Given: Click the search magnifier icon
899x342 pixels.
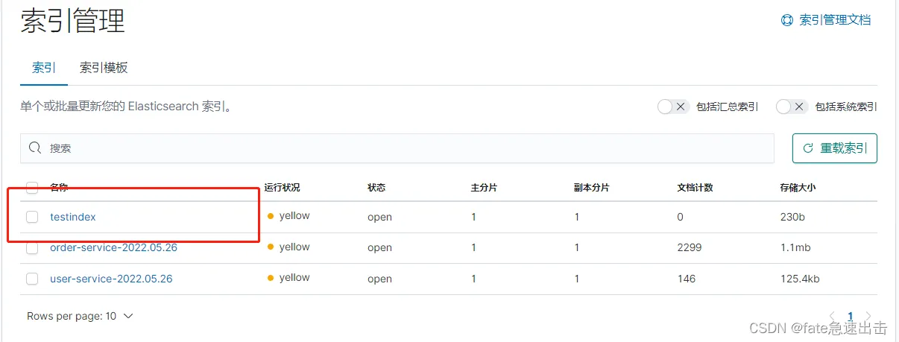Looking at the screenshot, I should pos(34,148).
